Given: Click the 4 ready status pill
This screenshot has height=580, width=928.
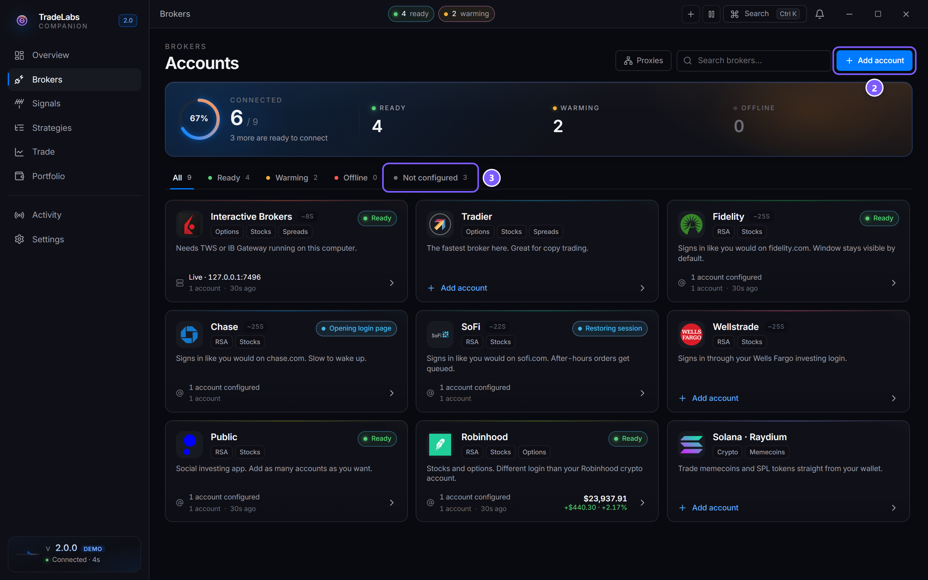Looking at the screenshot, I should (x=411, y=14).
